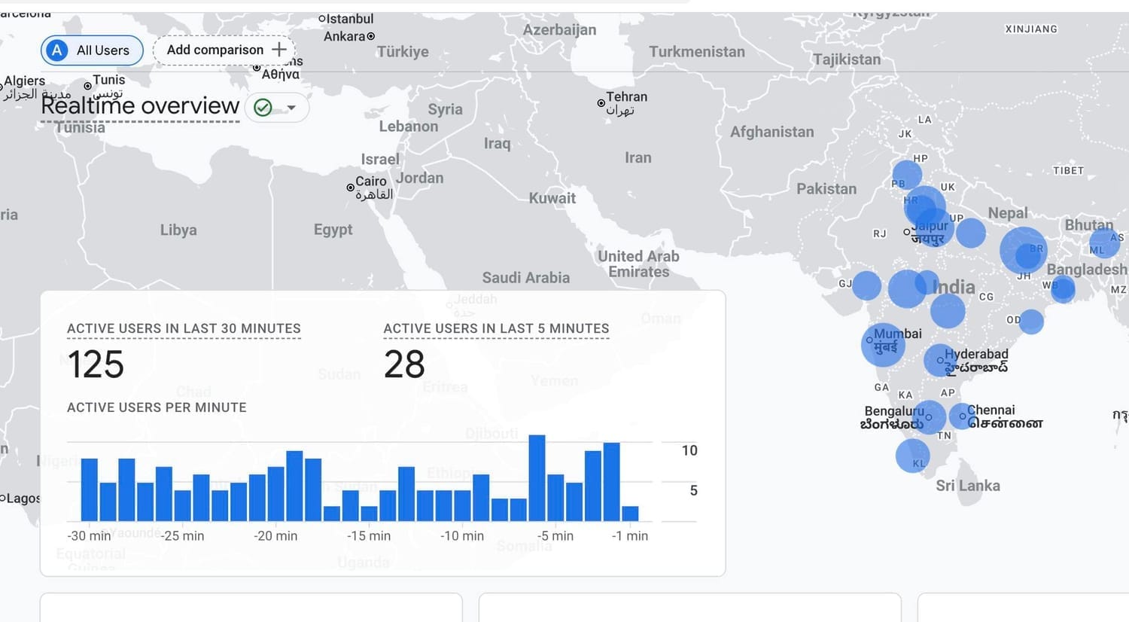Click the Active Users in Last 5 Minutes label
The width and height of the screenshot is (1129, 622).
tap(496, 328)
